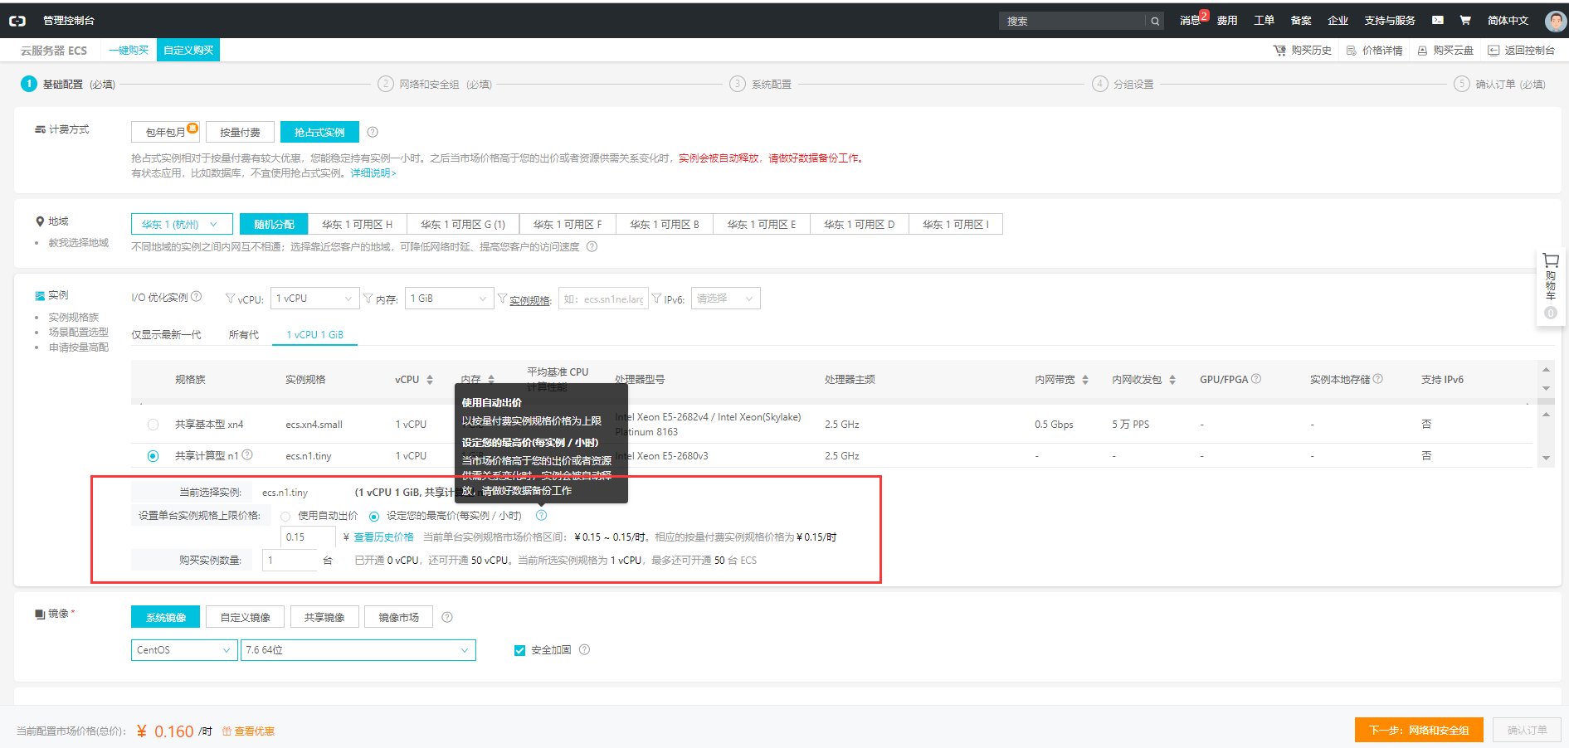Viewport: 1569px width, 748px height.
Task: Click the help icon next to I/O 优化实例
Action: 197,297
